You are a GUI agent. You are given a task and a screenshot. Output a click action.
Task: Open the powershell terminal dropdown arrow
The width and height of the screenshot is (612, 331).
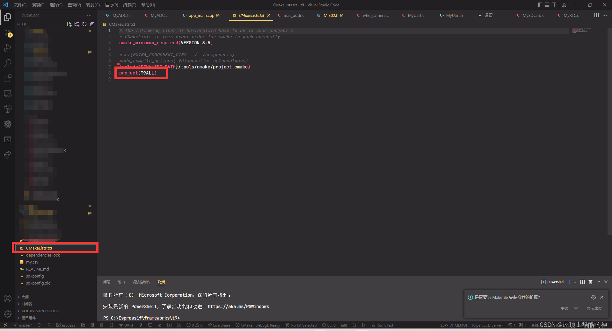pyautogui.click(x=575, y=282)
